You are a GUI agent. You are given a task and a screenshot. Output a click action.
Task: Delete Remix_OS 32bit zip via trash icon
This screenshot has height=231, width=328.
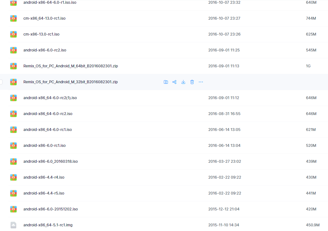click(192, 82)
